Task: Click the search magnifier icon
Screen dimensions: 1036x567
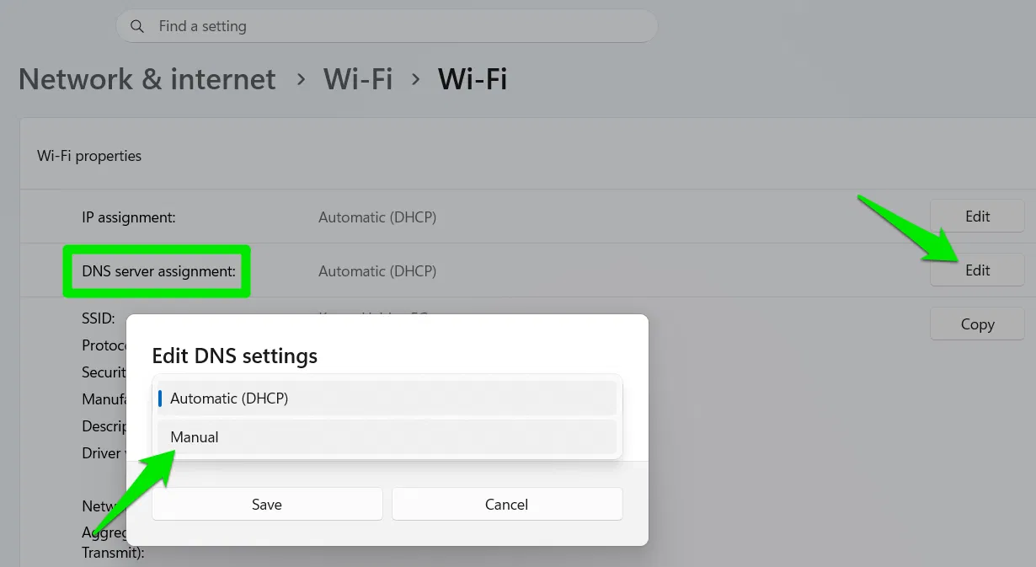Action: click(x=136, y=26)
